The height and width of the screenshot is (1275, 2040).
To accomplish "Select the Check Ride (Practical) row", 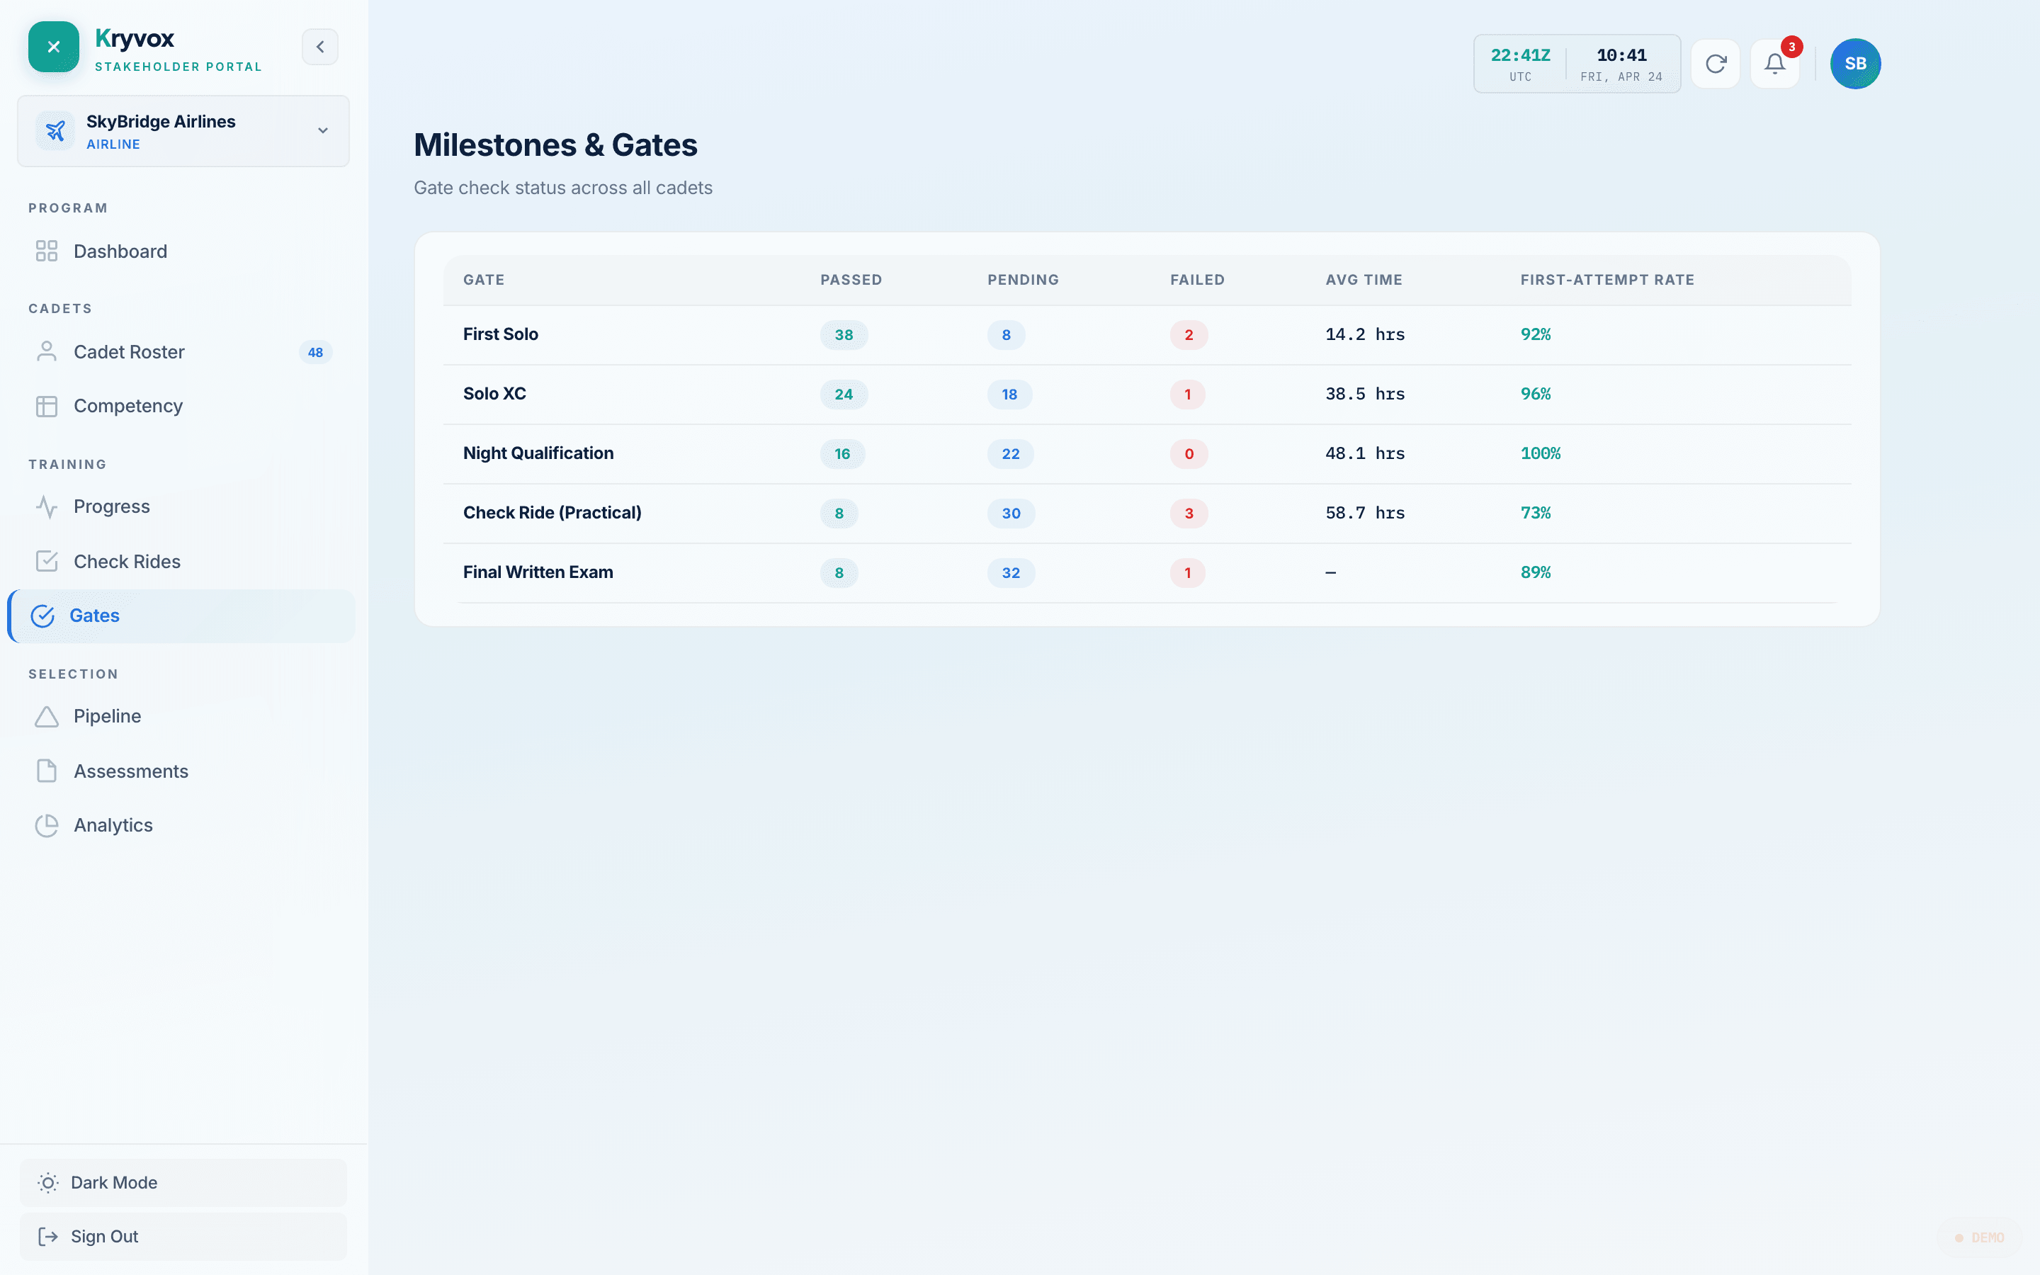I will (1147, 514).
